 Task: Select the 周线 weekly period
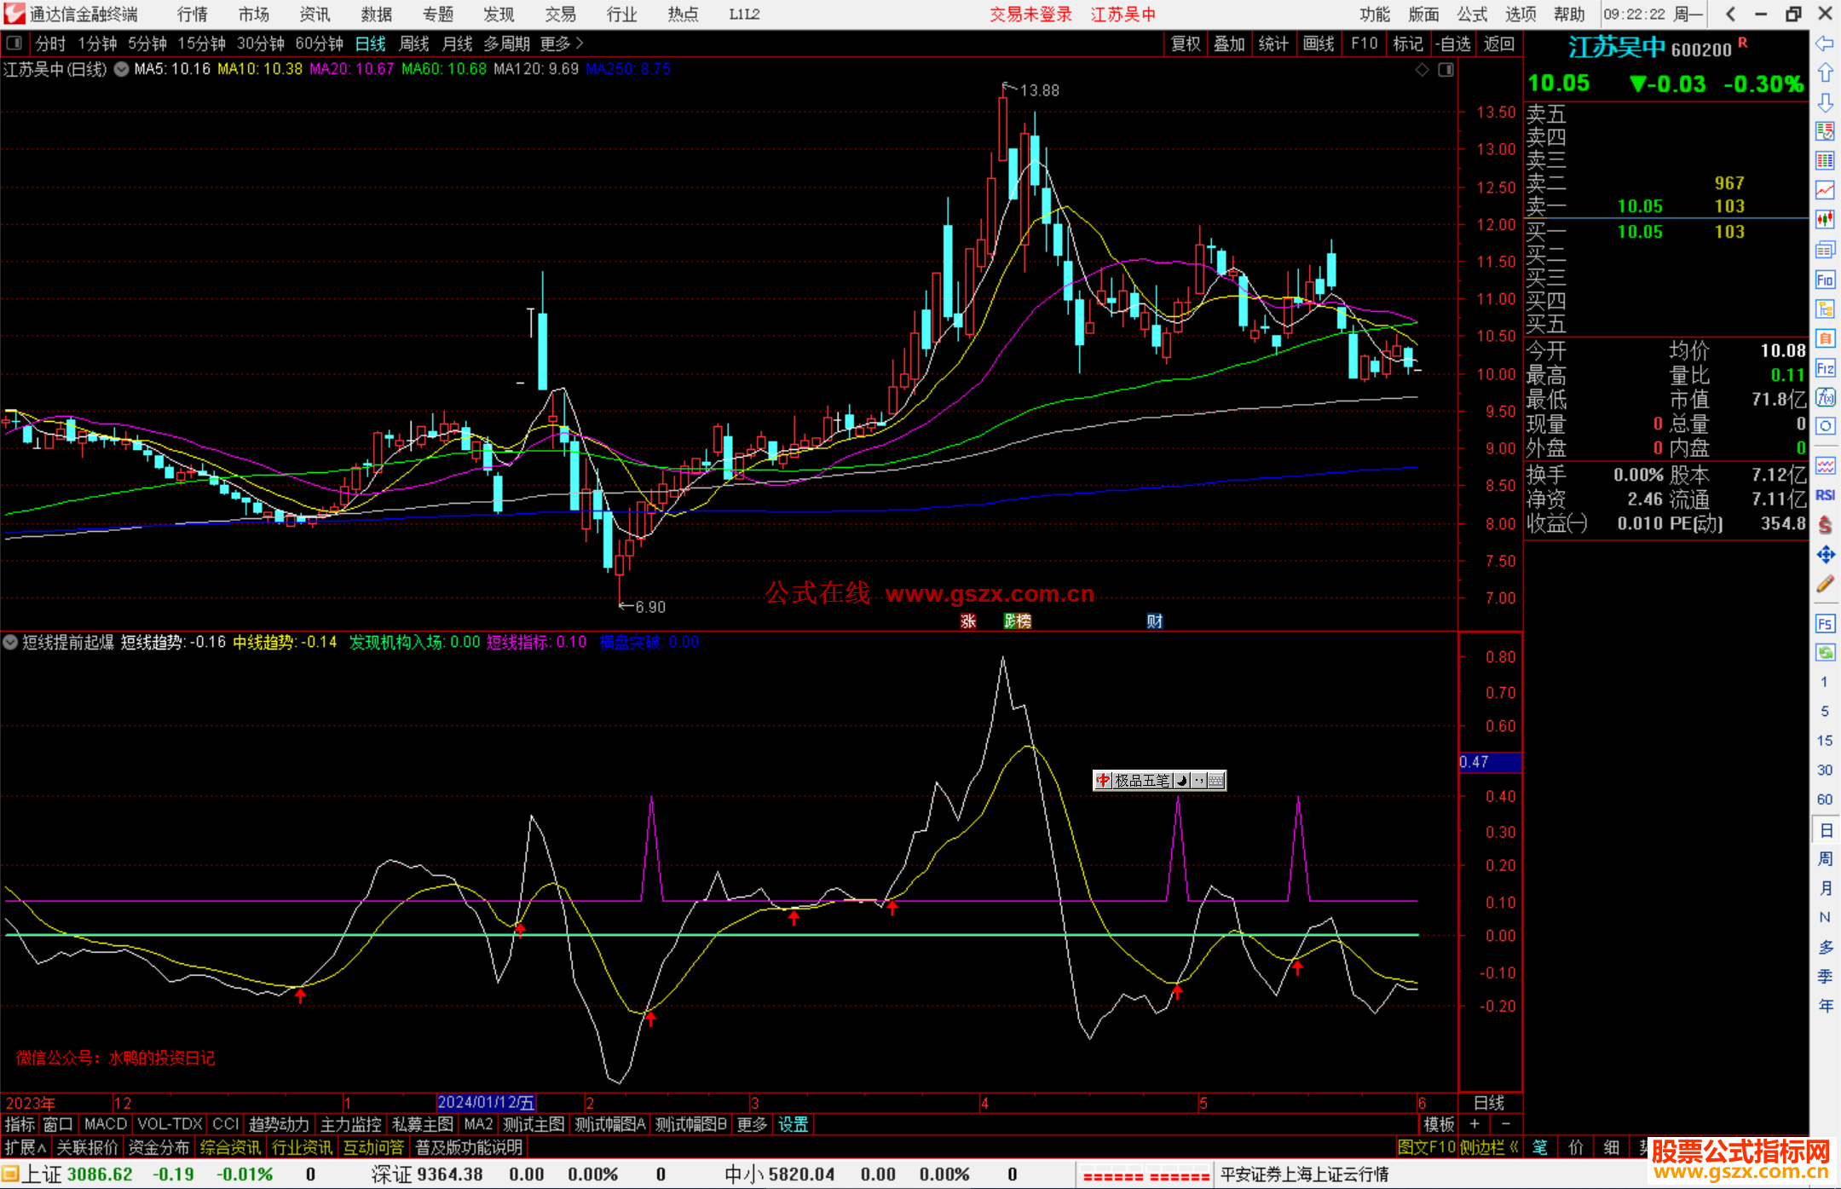tap(414, 43)
